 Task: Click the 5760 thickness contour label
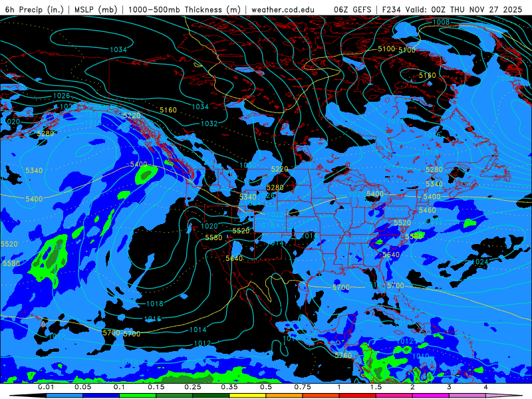[343, 355]
